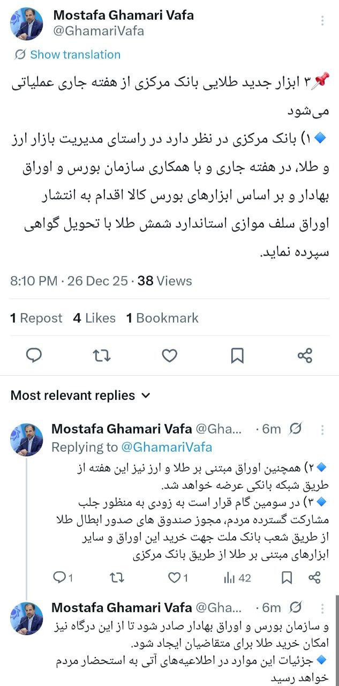View the 4 Likes list
The width and height of the screenshot is (339, 686).
[94, 318]
